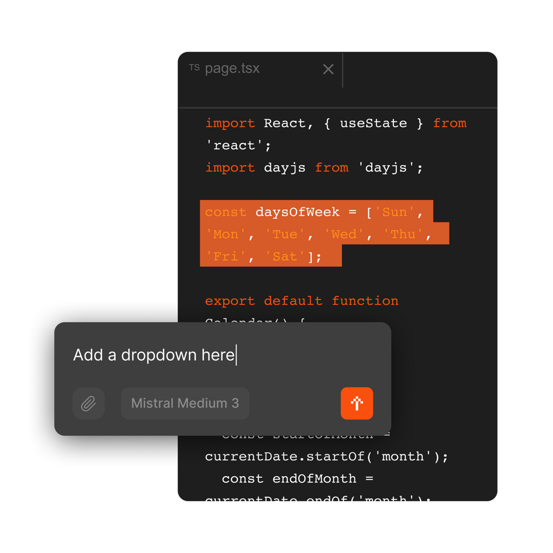Select the page.tsx tab
Image resolution: width=553 pixels, height=553 pixels.
coord(232,69)
